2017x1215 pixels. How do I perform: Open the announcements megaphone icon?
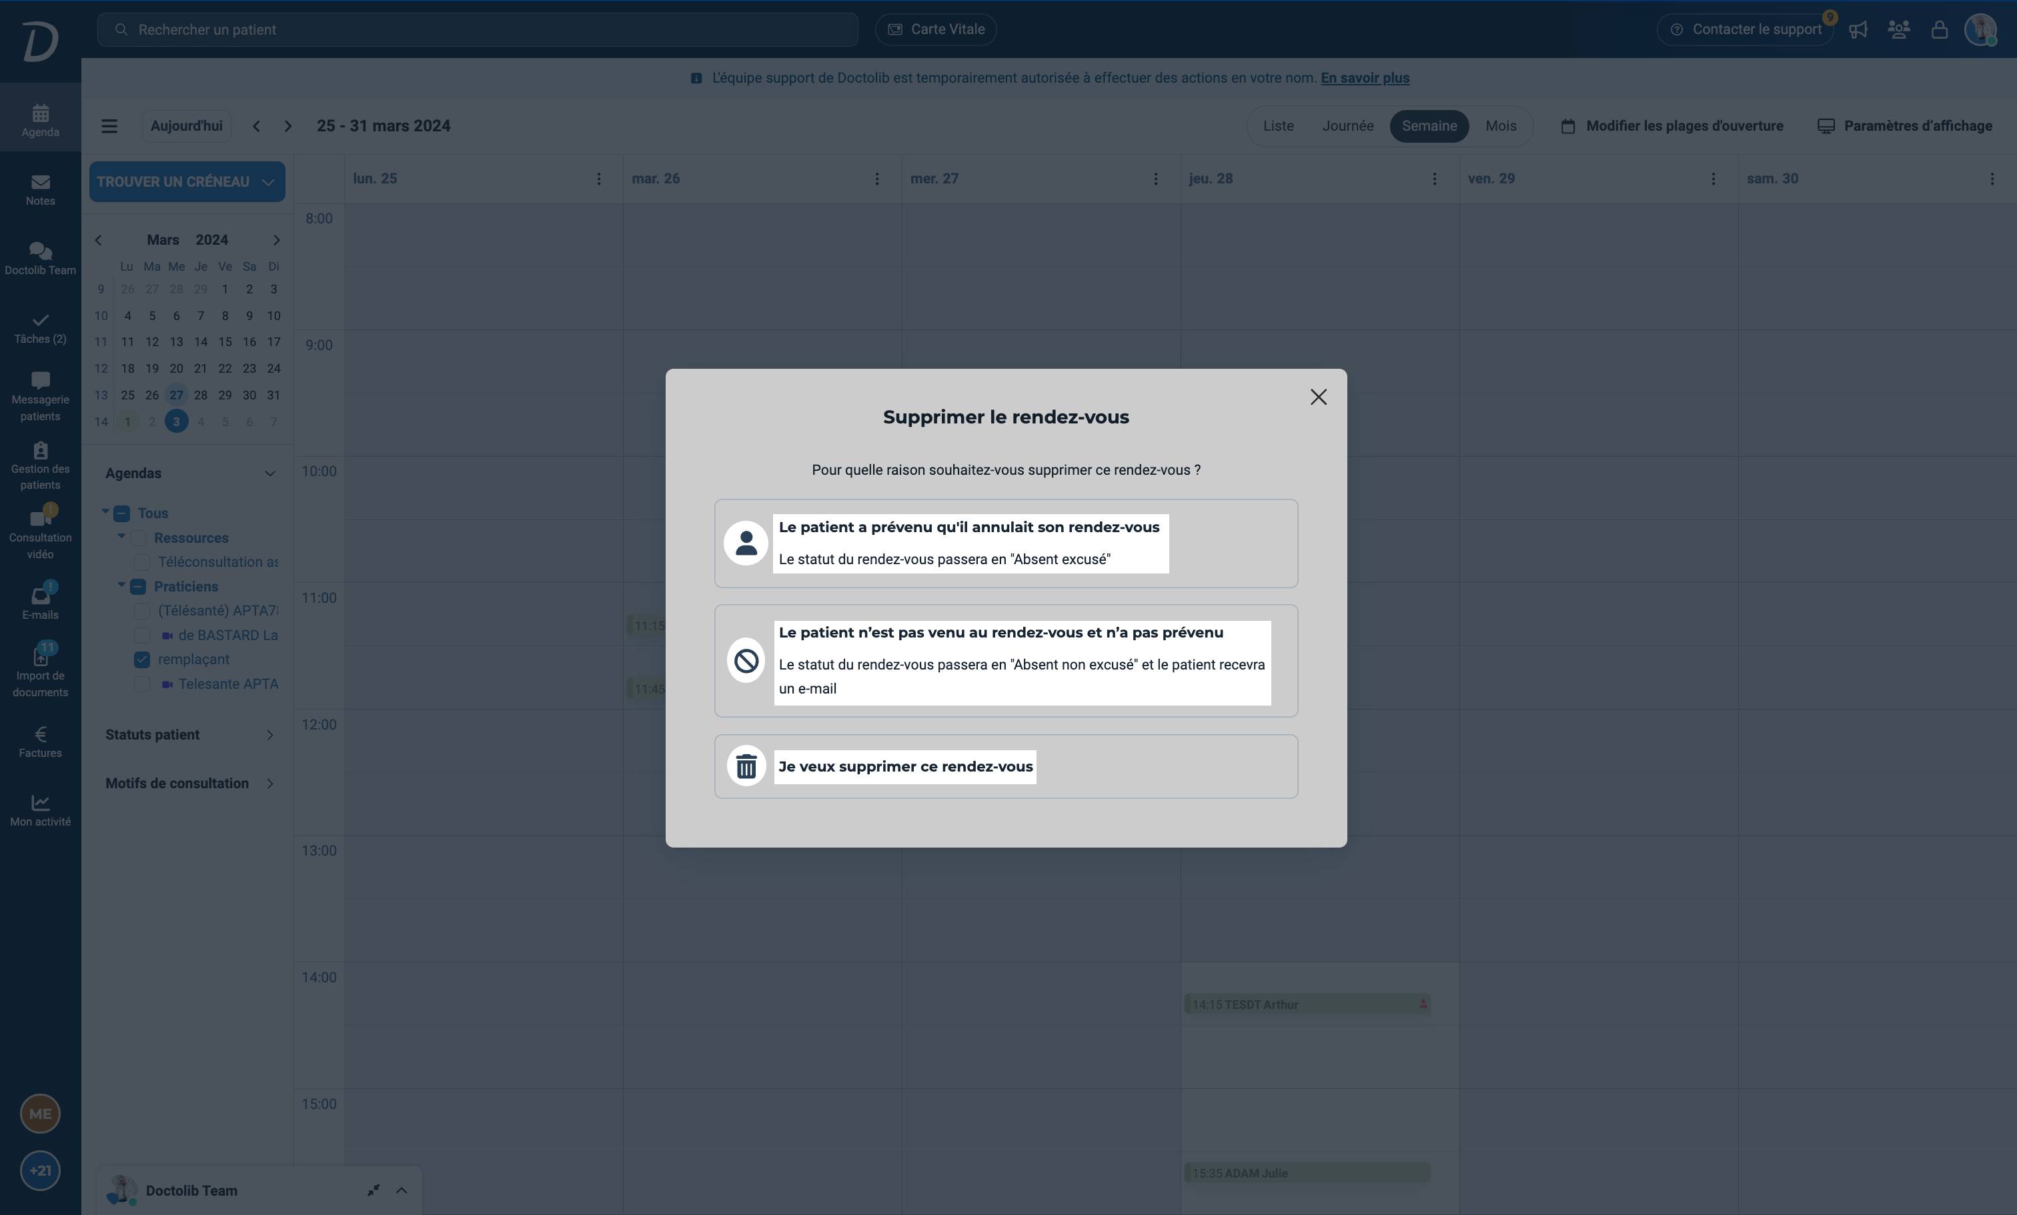(x=1858, y=29)
